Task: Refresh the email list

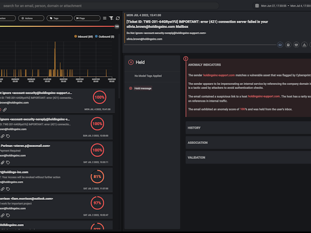Action: [118, 18]
